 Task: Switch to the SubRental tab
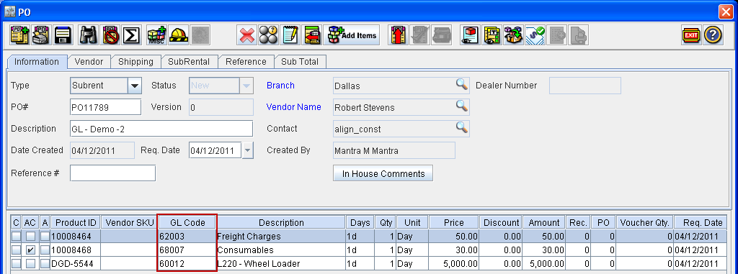click(190, 62)
